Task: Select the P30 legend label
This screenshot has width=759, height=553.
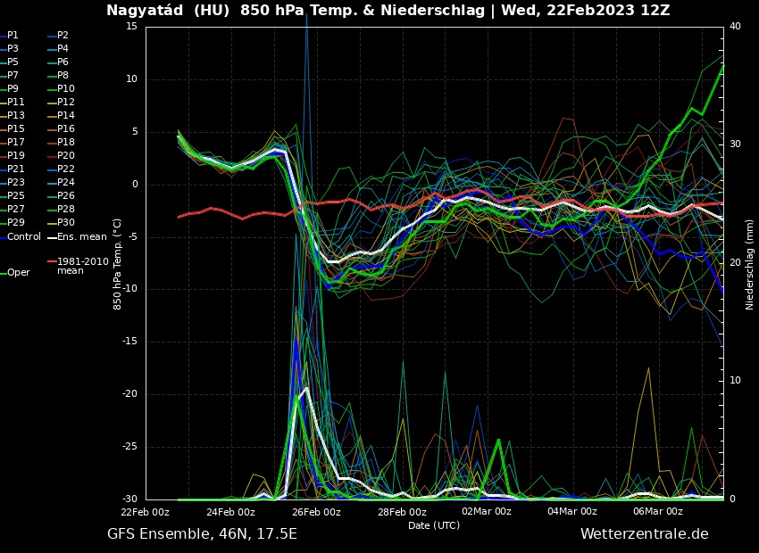Action: (x=66, y=223)
